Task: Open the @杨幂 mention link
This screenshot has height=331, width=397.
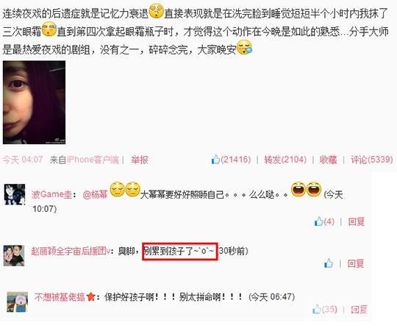Action: pyautogui.click(x=95, y=194)
